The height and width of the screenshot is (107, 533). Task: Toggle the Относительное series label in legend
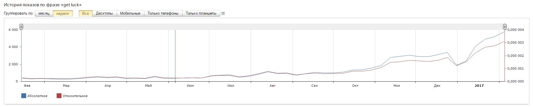click(75, 96)
